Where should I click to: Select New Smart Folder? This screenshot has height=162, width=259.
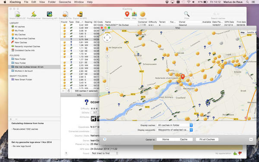(23, 79)
